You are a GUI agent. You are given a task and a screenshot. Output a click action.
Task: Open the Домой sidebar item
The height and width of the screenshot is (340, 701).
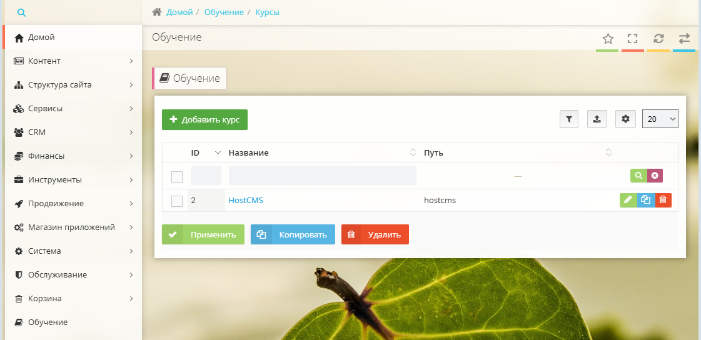[41, 37]
